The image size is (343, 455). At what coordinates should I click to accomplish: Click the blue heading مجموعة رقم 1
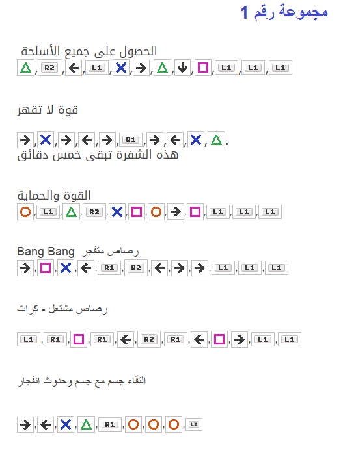click(x=284, y=13)
